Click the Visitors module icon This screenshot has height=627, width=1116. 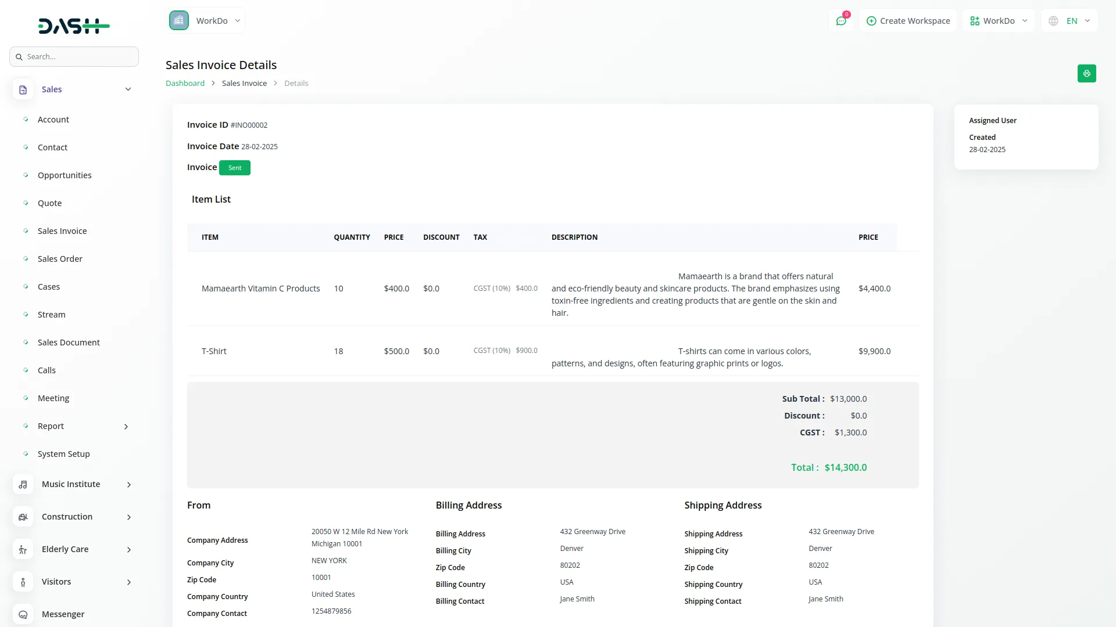click(x=23, y=582)
